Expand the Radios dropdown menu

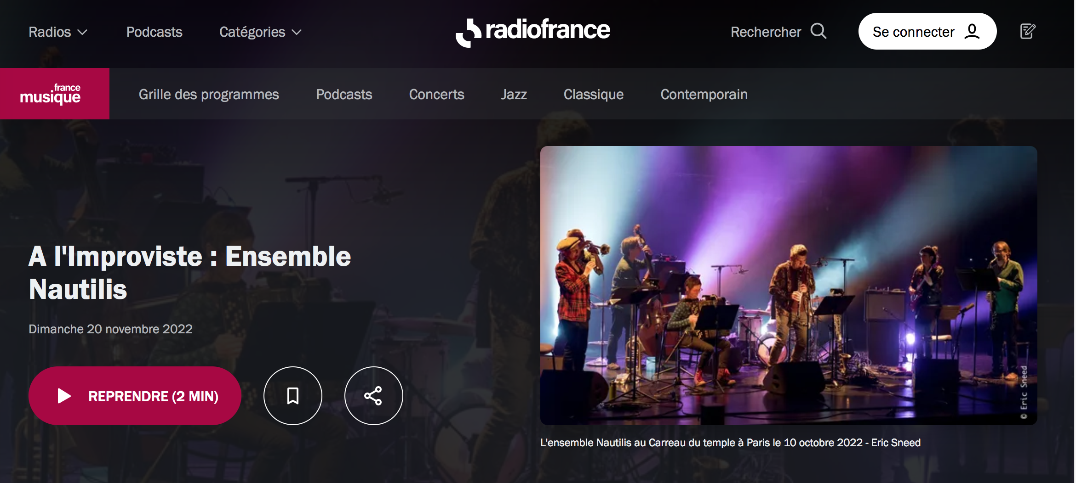tap(58, 32)
